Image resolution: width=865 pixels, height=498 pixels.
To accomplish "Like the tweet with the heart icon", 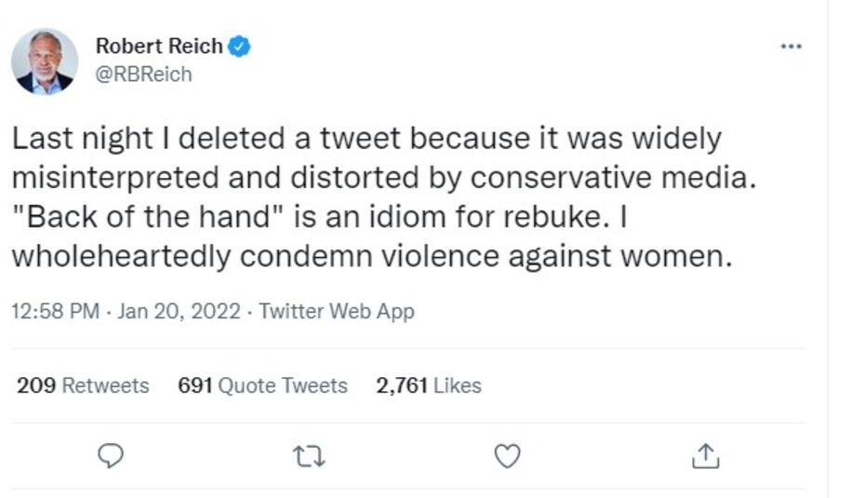I will [507, 455].
